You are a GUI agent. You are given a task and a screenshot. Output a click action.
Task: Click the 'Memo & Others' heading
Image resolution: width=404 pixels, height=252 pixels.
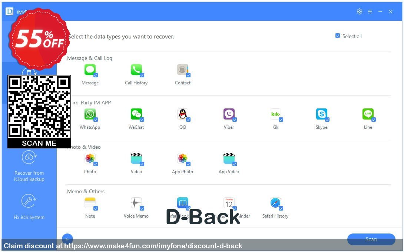[86, 191]
